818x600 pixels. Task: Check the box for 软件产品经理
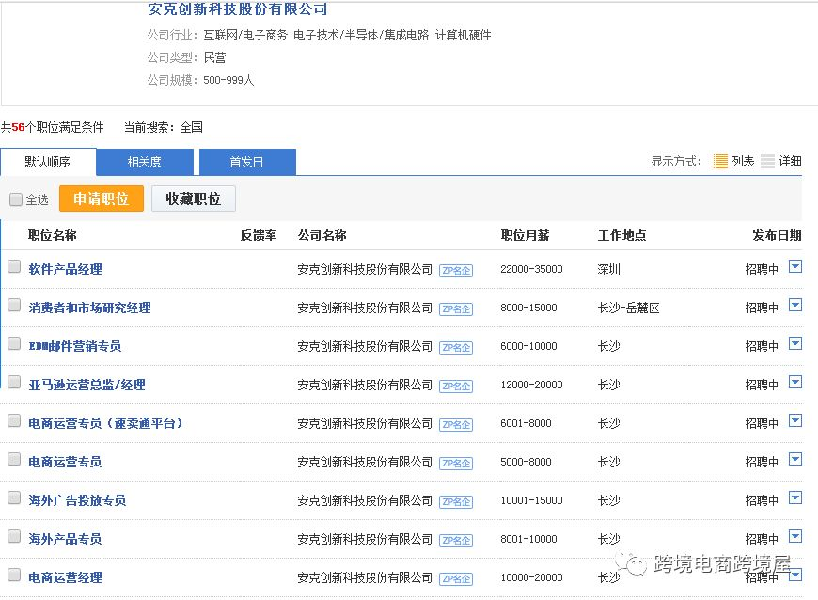14,266
